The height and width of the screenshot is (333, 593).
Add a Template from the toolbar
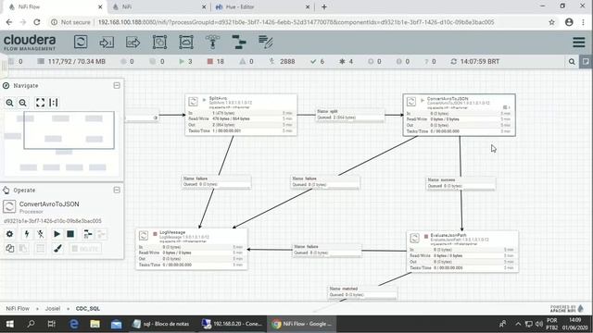[x=239, y=42]
